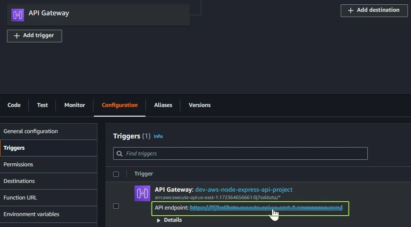Open the Test tab
411x227 pixels.
[42, 105]
